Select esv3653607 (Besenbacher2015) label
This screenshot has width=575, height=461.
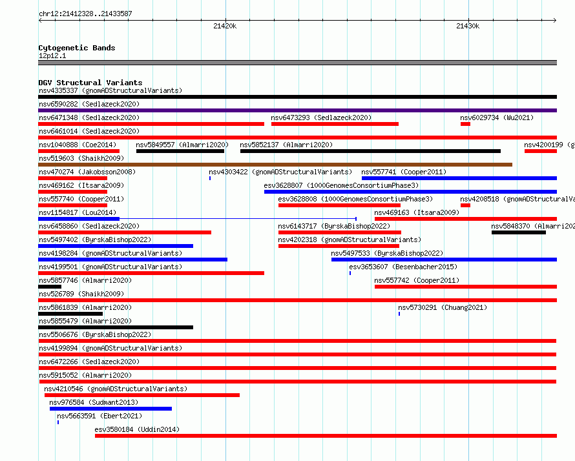403,267
